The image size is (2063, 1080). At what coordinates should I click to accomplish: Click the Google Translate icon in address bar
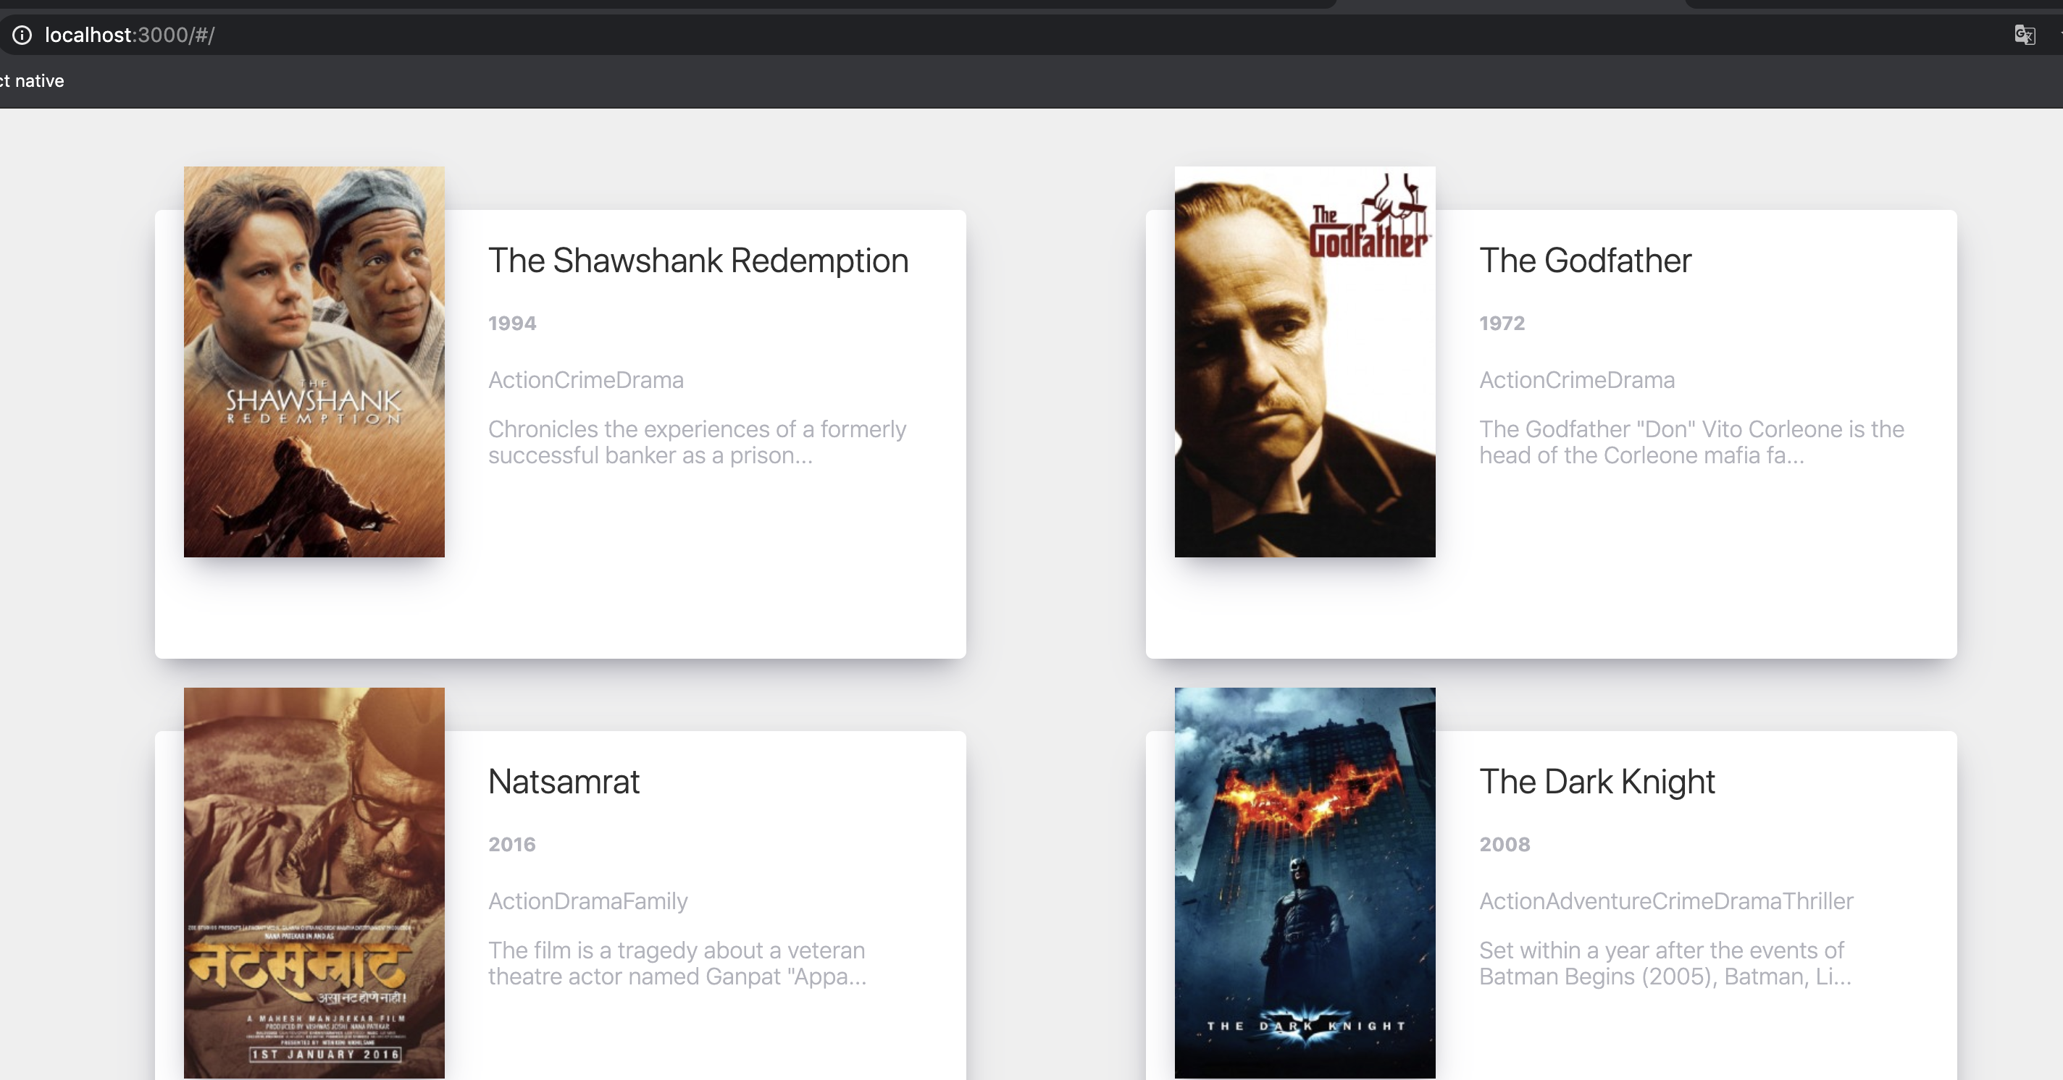pos(2024,35)
